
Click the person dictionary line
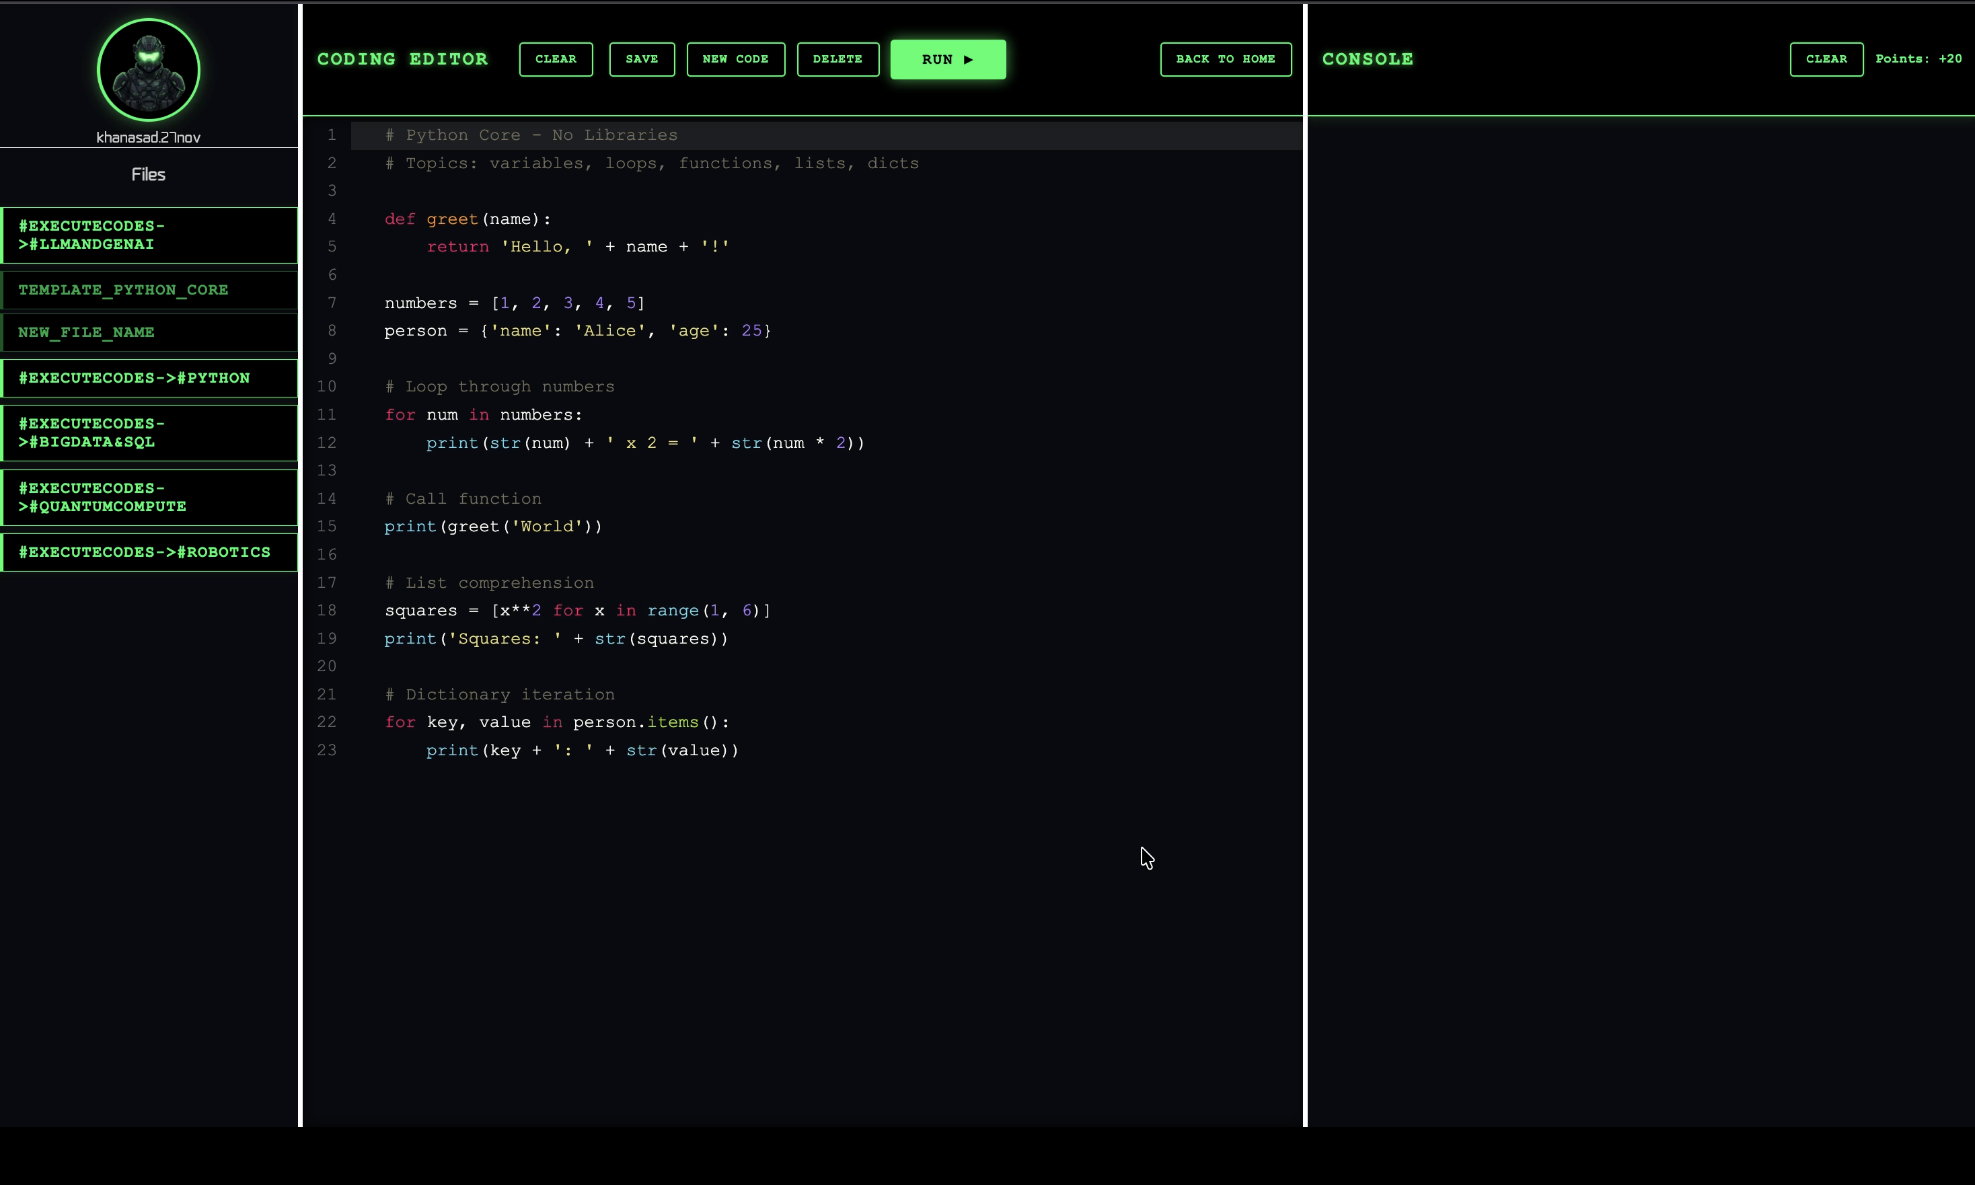[577, 331]
